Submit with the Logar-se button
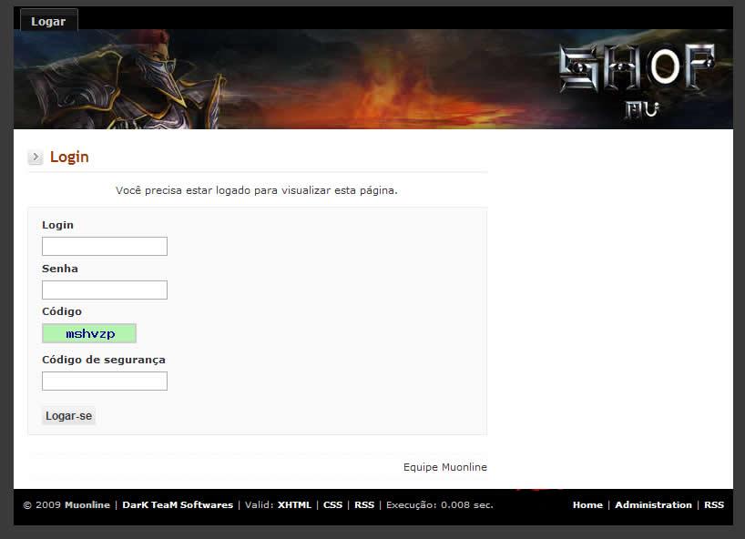 (x=69, y=415)
